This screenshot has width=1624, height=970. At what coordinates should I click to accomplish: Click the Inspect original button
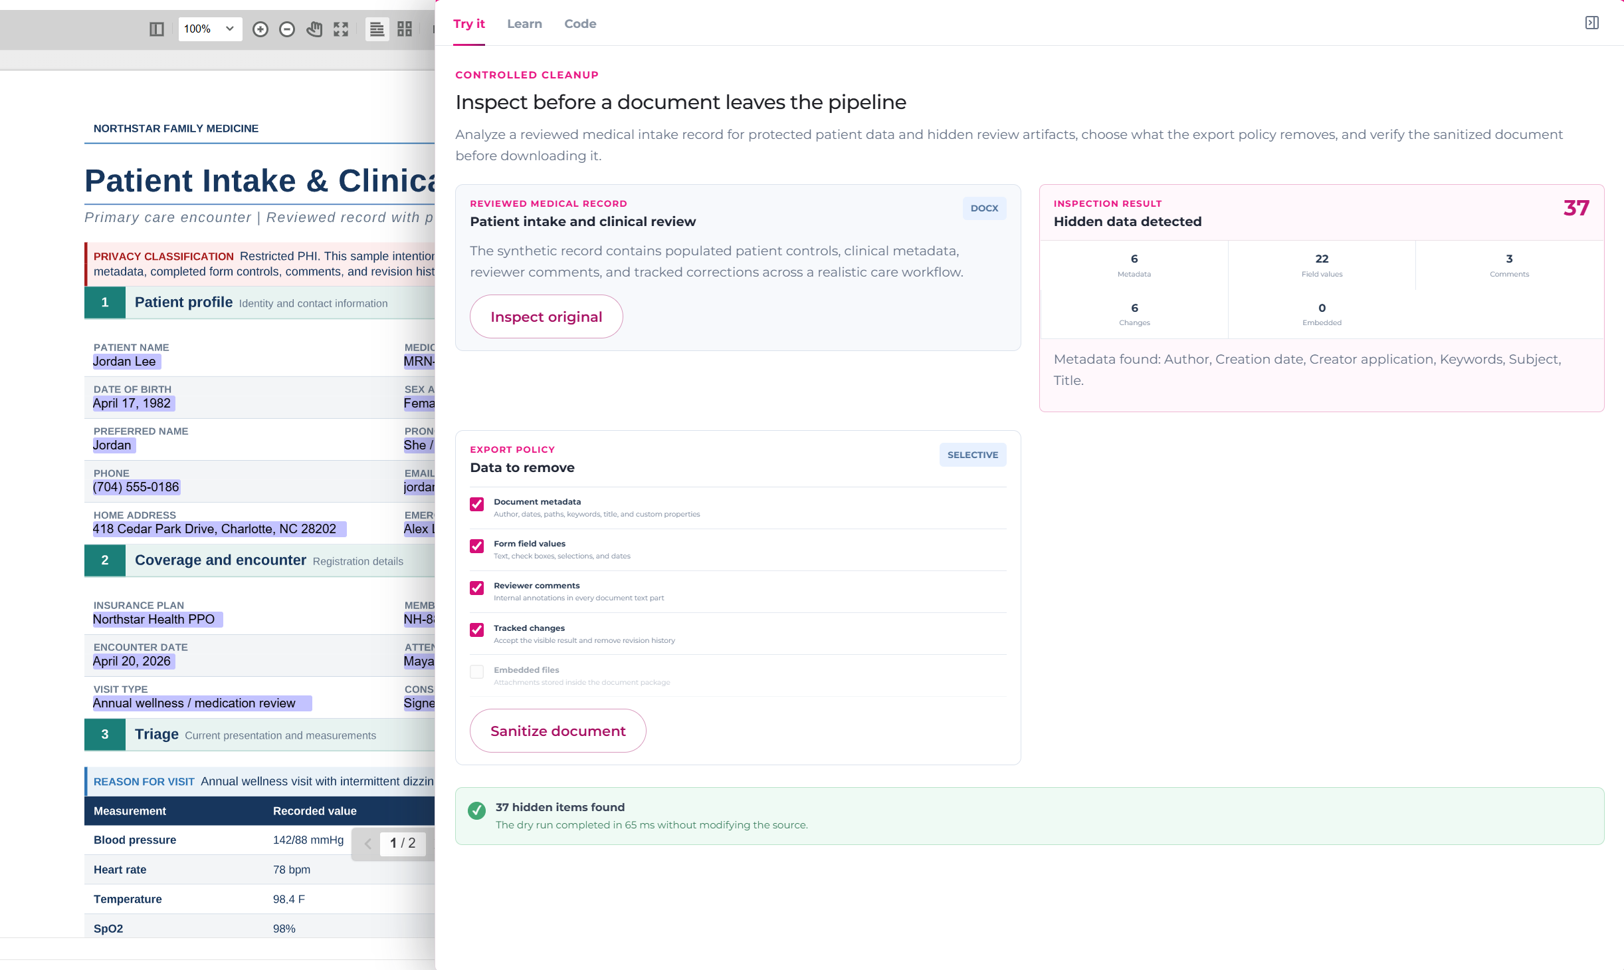546,316
